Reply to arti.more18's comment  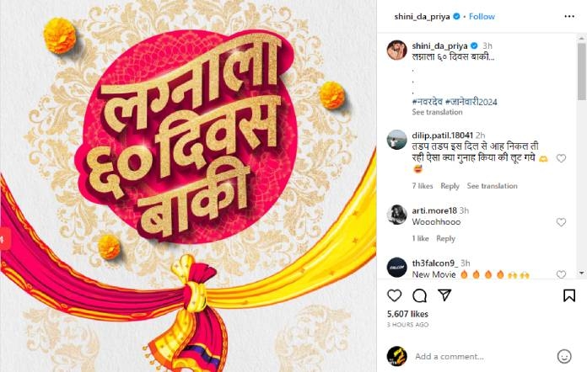445,238
